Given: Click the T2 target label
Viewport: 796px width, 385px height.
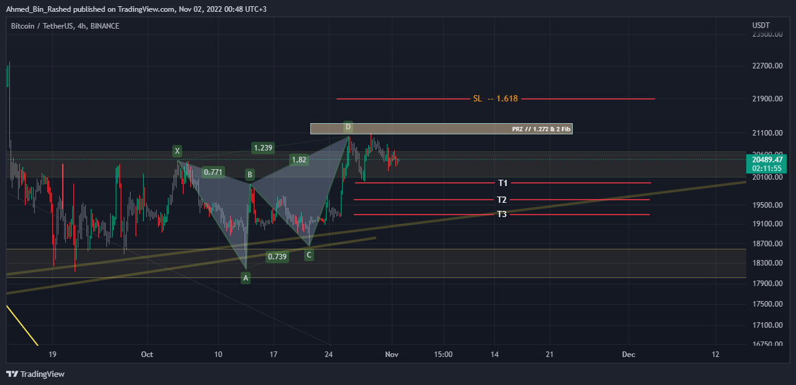Looking at the screenshot, I should pos(501,199).
